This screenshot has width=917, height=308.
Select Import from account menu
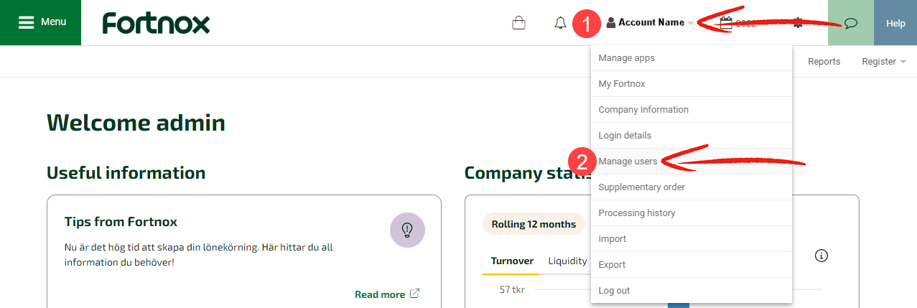pos(692,239)
